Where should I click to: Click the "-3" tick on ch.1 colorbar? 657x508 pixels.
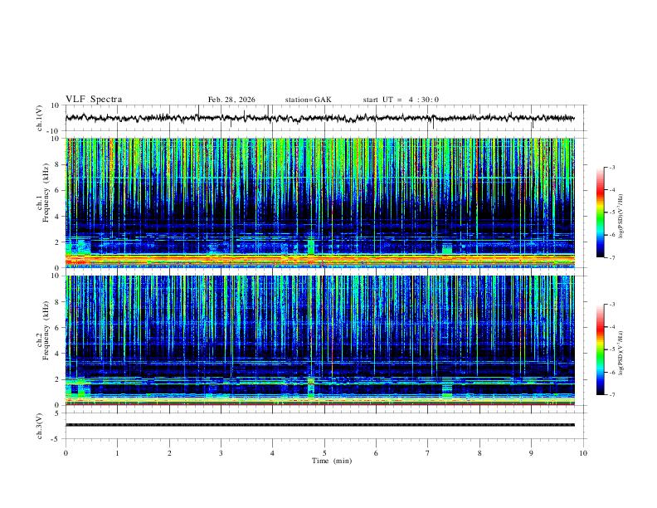(x=612, y=167)
